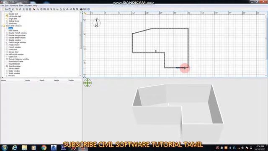Click the Add furniture to home icon
This screenshot has height=151, width=268.
34,9
